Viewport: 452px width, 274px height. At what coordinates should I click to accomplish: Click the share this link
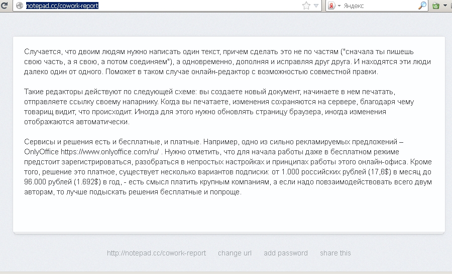tap(335, 253)
